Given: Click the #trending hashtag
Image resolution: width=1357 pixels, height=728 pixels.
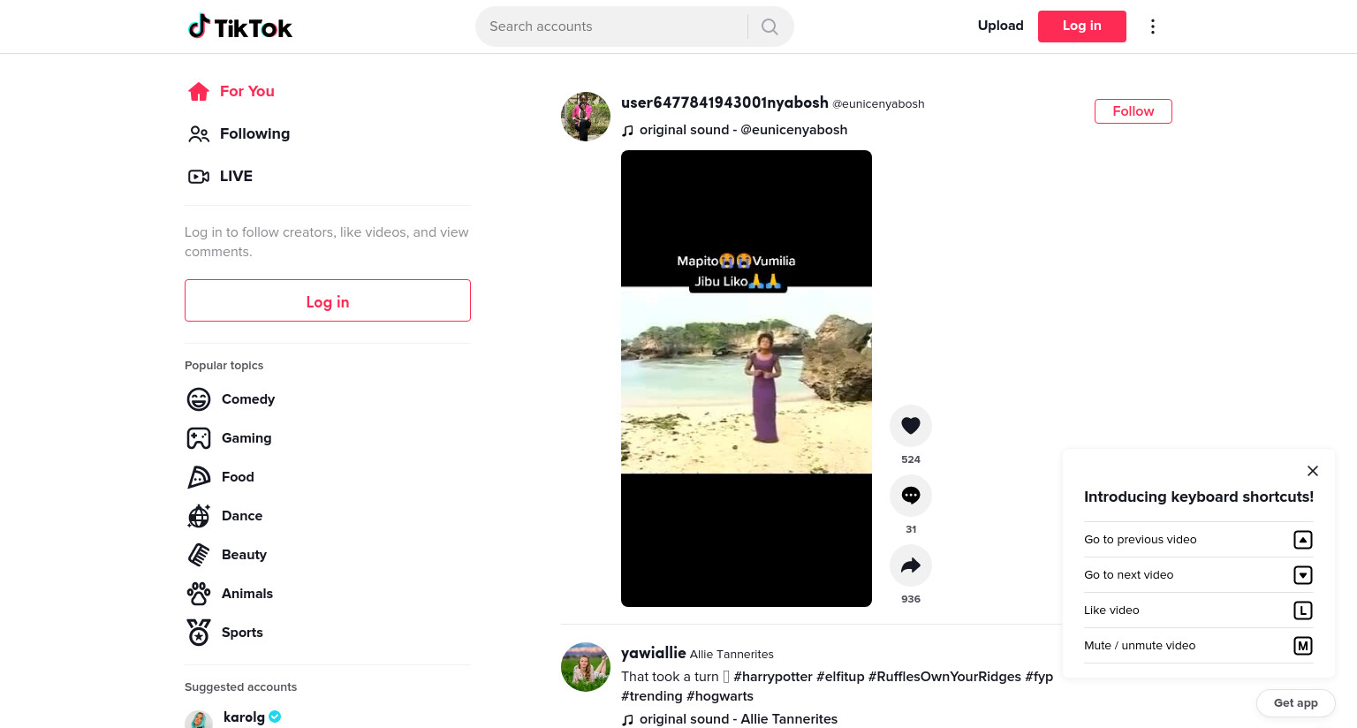Looking at the screenshot, I should point(652,696).
